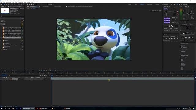Open the File menu
Viewport: 196px width, 110px height.
pos(1,2)
